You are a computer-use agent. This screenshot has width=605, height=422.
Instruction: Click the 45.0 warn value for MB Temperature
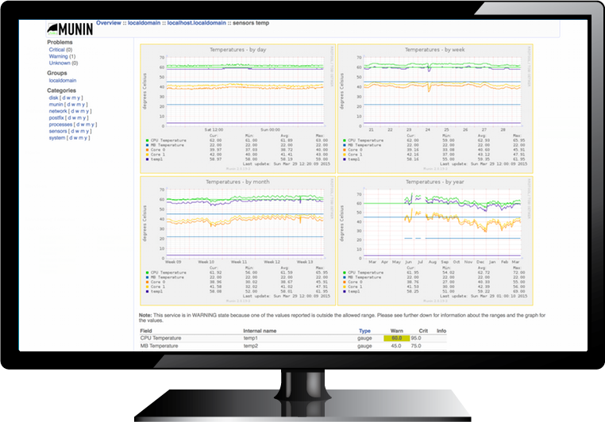point(396,346)
